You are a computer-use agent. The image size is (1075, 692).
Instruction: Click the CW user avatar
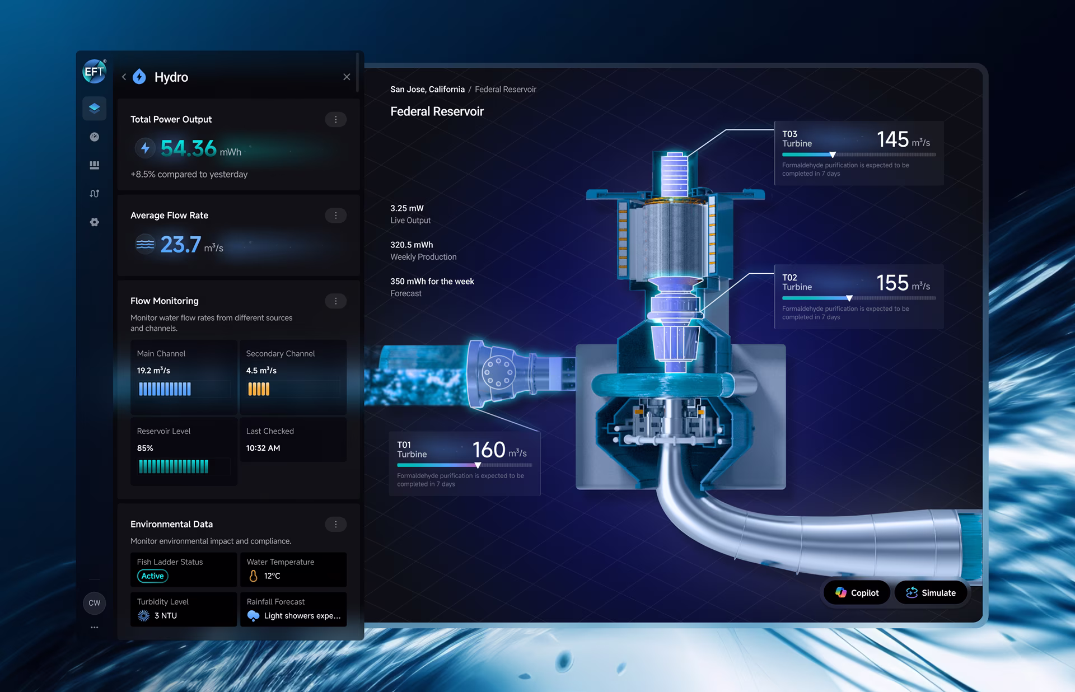94,603
